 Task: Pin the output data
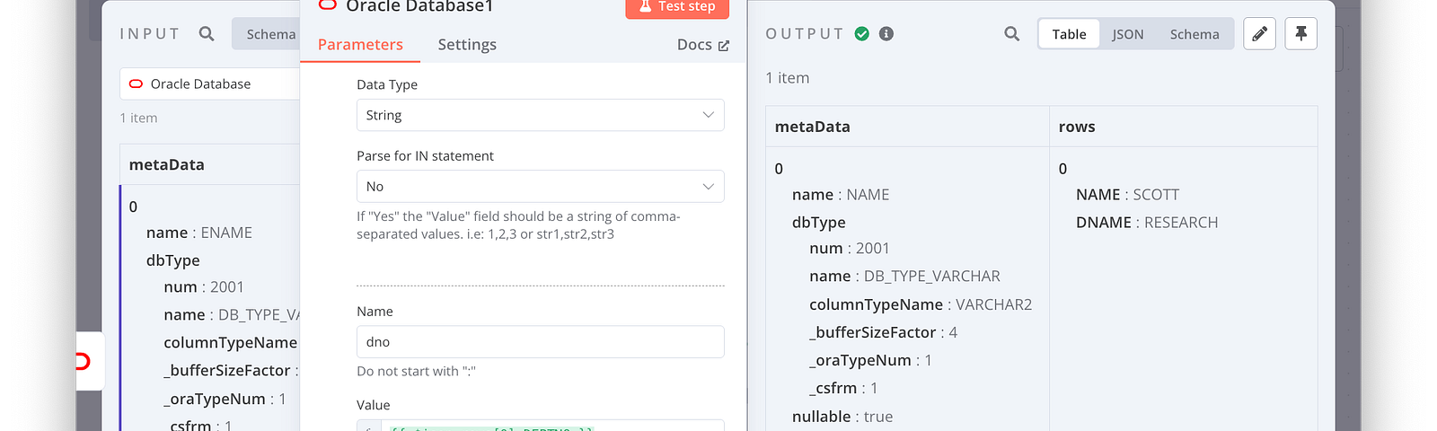(x=1300, y=34)
